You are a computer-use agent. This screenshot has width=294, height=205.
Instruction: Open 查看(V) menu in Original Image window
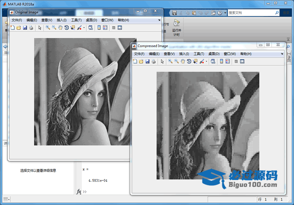point(47,20)
